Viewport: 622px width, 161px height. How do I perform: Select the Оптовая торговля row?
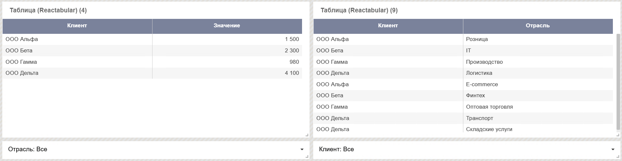click(x=463, y=107)
